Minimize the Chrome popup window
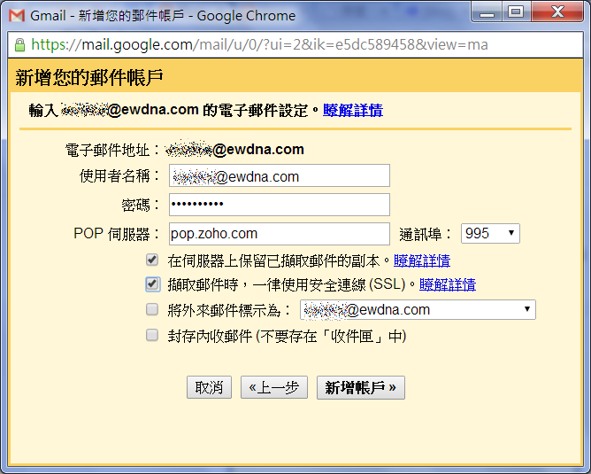This screenshot has height=474, width=591. [x=487, y=12]
